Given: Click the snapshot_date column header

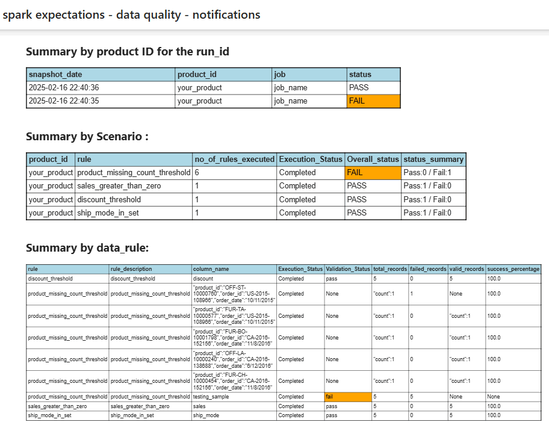Looking at the screenshot, I should coord(101,75).
